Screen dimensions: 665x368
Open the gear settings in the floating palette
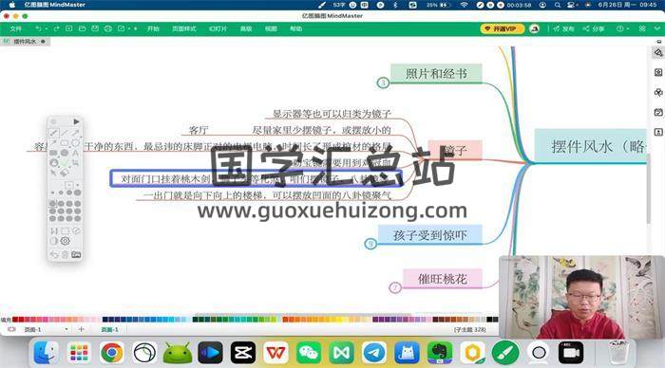coord(65,241)
